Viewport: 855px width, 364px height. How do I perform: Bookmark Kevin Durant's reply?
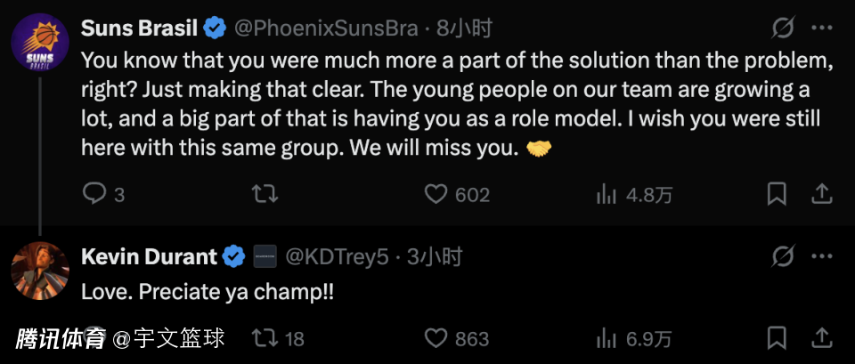click(x=777, y=338)
